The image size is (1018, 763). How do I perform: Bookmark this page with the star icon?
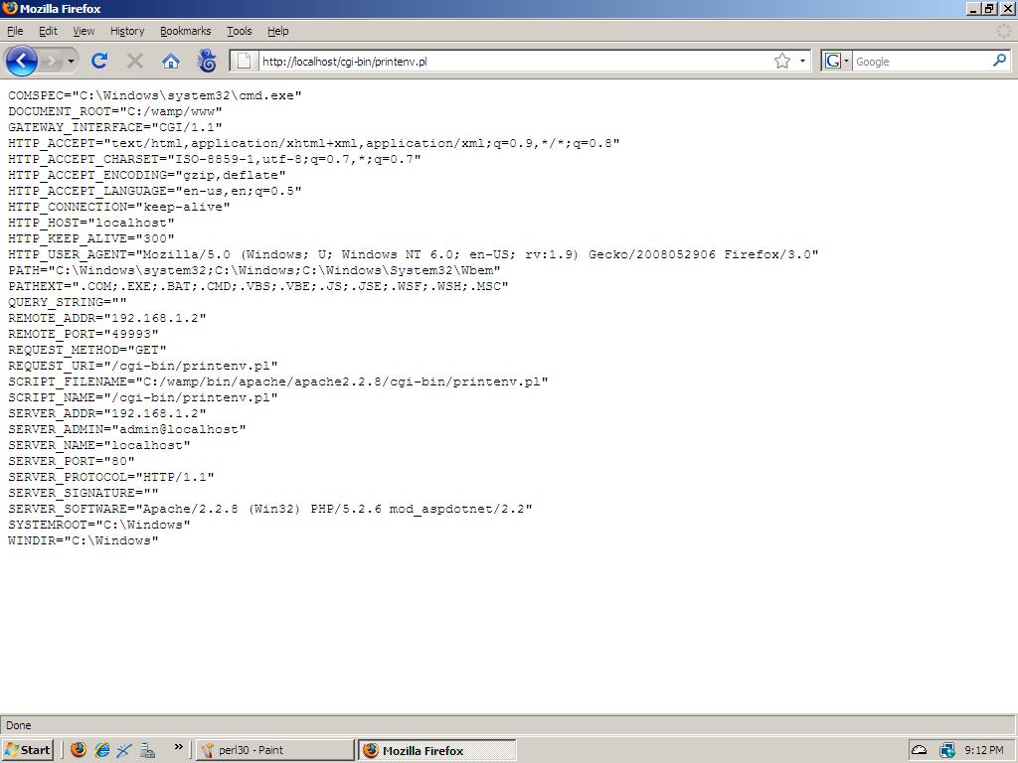coord(782,61)
